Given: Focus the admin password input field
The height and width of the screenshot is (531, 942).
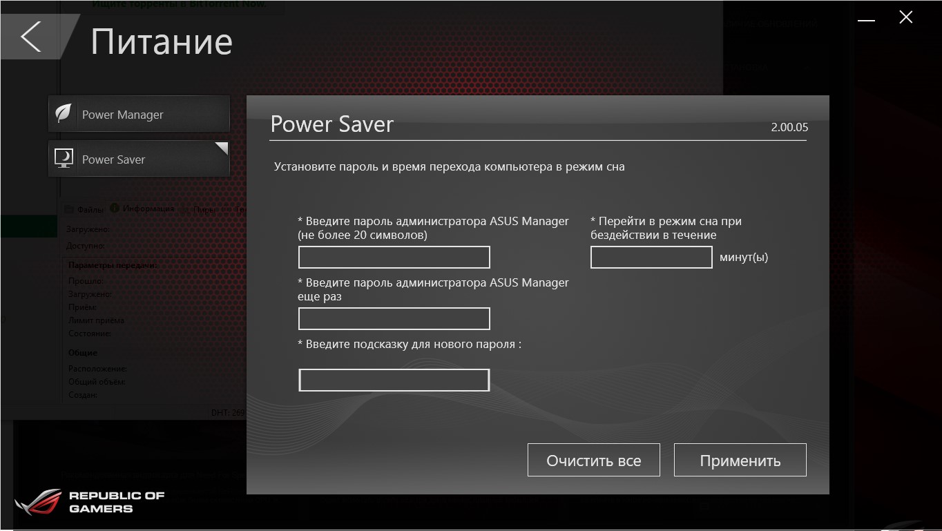Looking at the screenshot, I should tap(394, 257).
